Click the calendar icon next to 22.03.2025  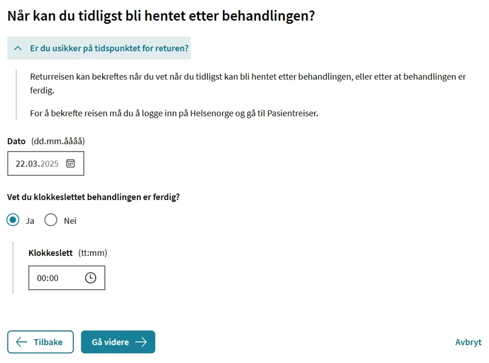pyautogui.click(x=71, y=163)
